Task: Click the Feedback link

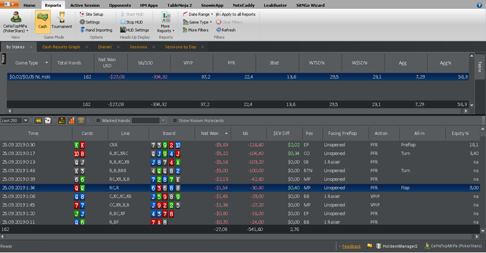Action: pyautogui.click(x=351, y=246)
